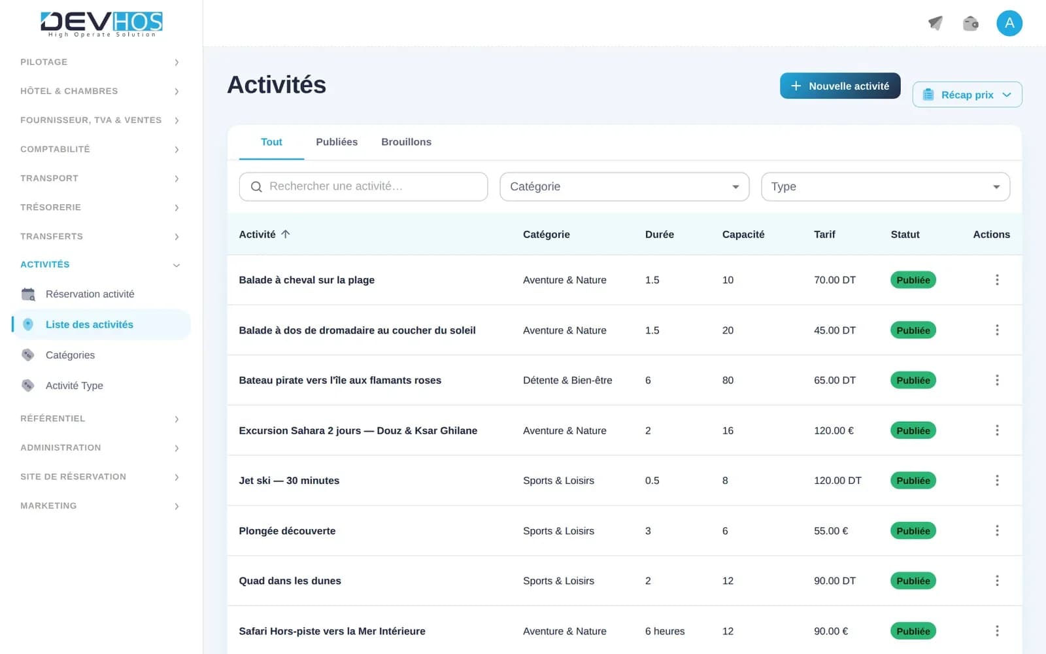The width and height of the screenshot is (1046, 654).
Task: Click the Catégories tag icon
Action: (28, 355)
